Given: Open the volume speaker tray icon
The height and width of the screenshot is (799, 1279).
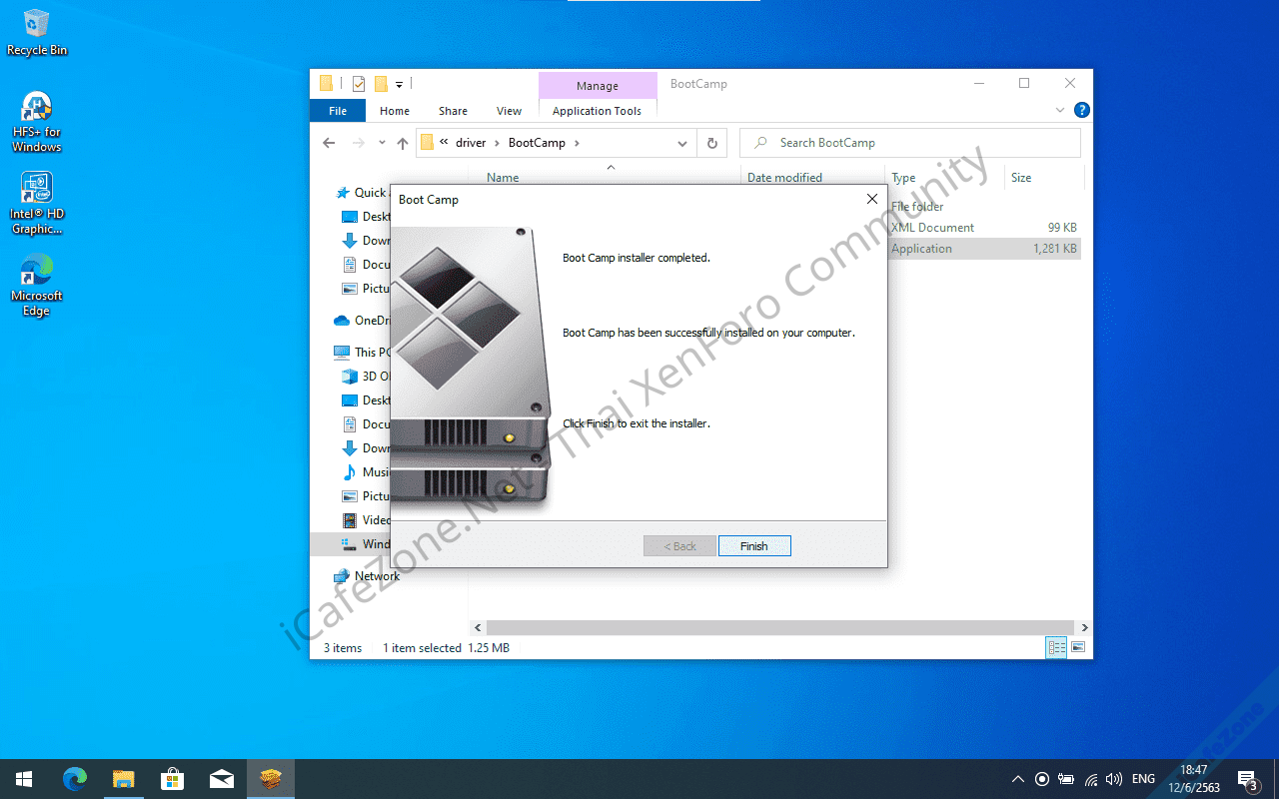Looking at the screenshot, I should (1114, 779).
